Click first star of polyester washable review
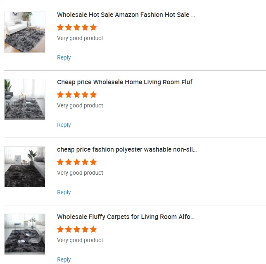Image resolution: width=266 pixels, height=264 pixels. [x=60, y=162]
